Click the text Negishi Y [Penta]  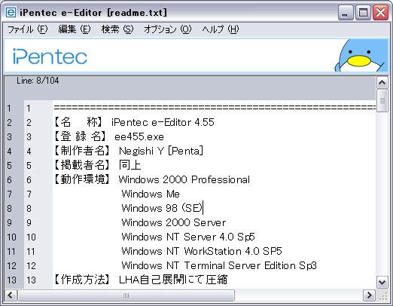coord(161,151)
